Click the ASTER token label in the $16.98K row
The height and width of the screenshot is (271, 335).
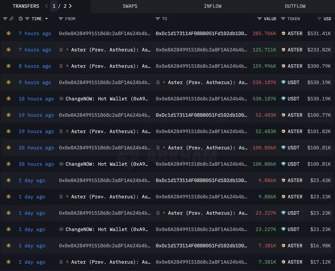(295, 246)
